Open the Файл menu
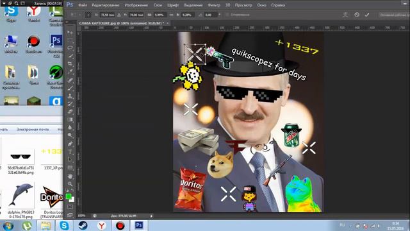Screen dimensions: 410x231 click(83, 5)
